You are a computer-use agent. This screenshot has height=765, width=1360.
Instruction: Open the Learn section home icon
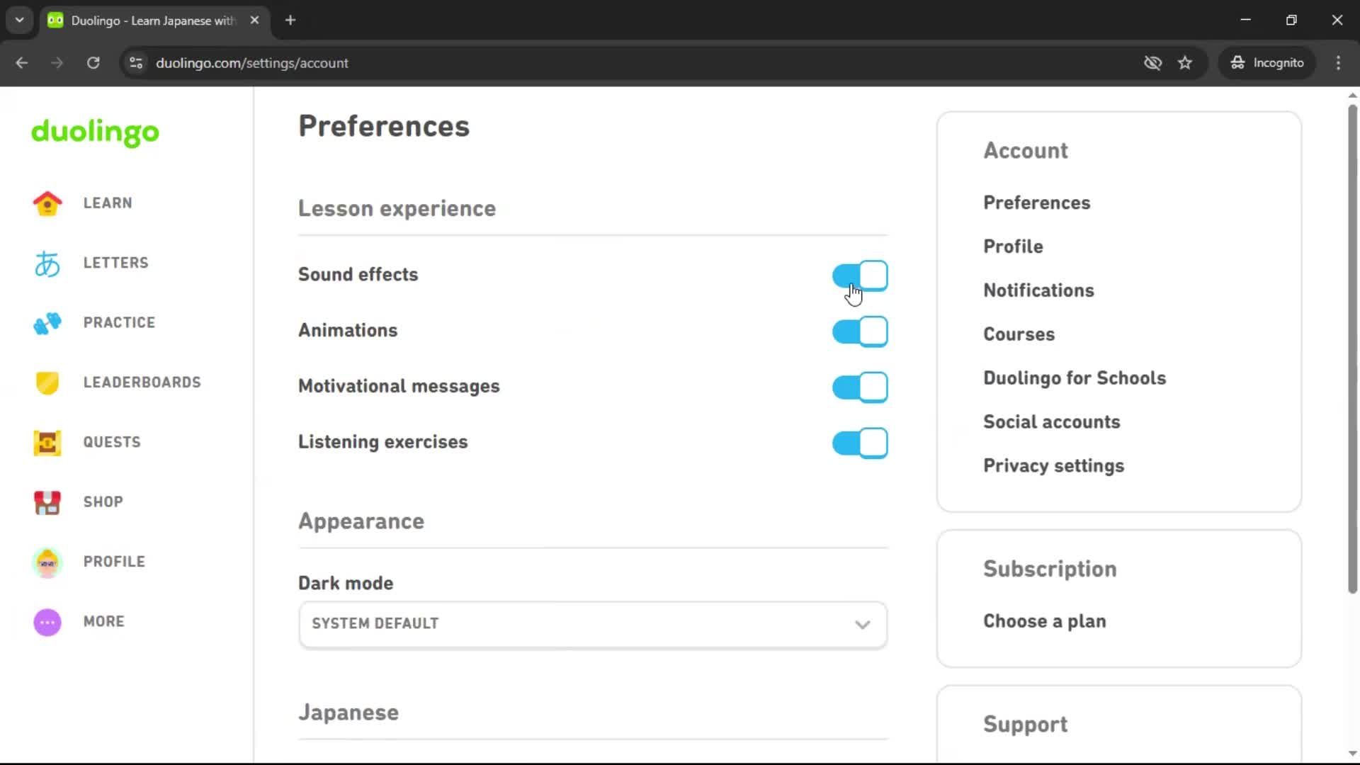click(47, 203)
